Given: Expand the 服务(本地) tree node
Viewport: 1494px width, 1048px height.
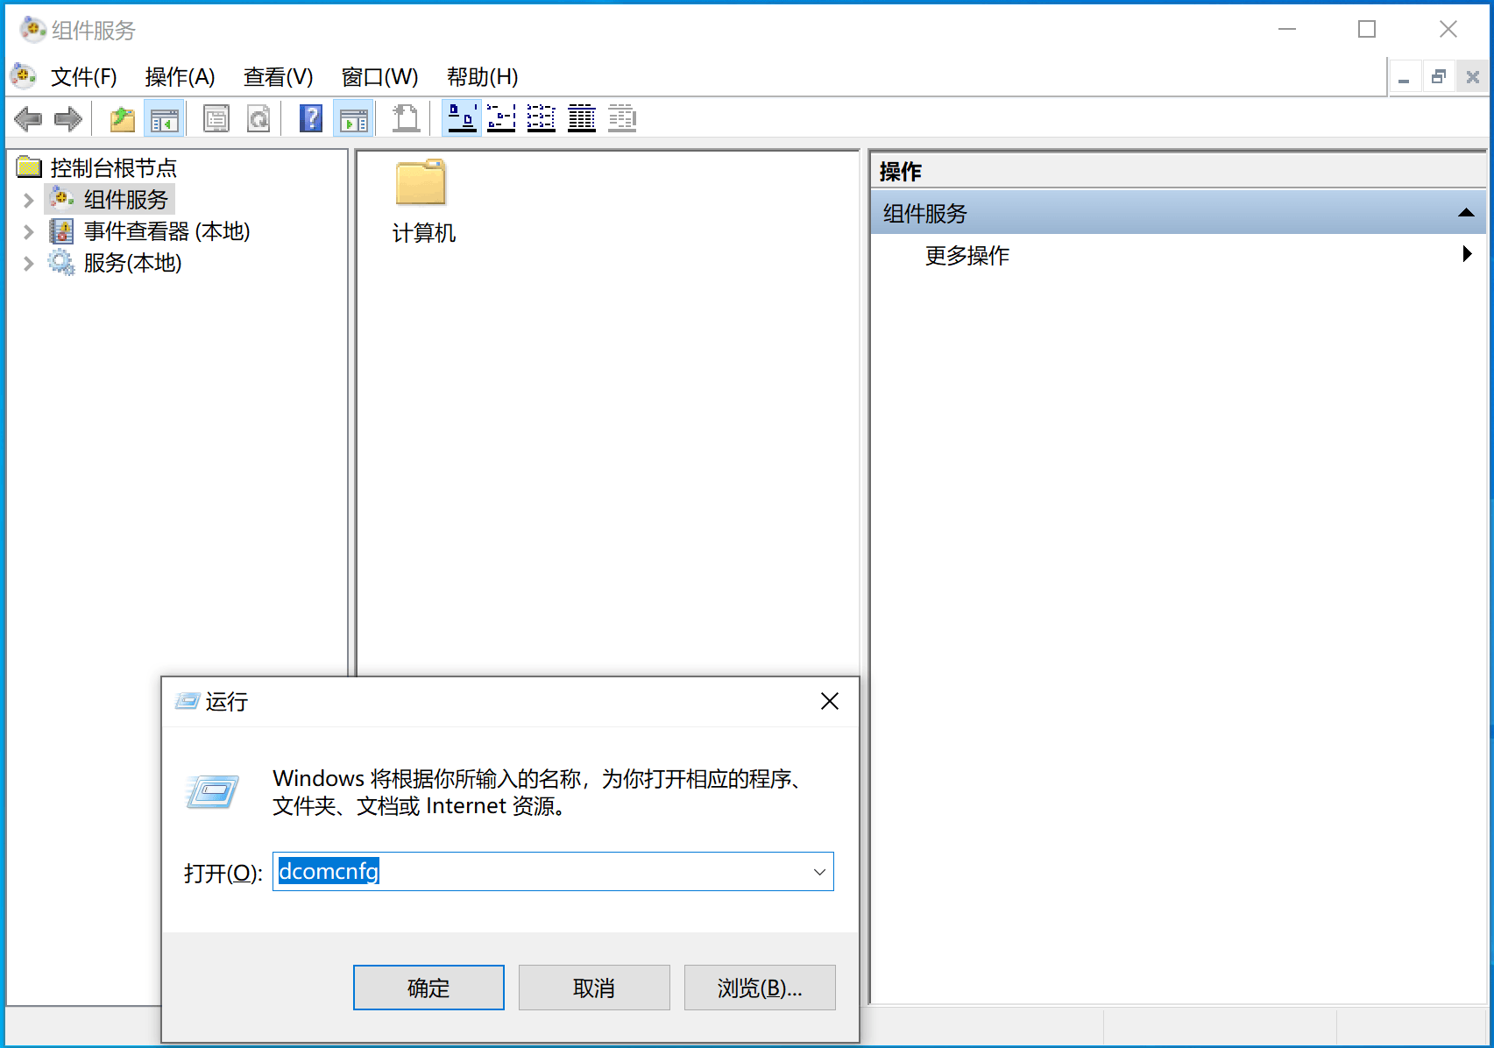Looking at the screenshot, I should click(x=29, y=264).
